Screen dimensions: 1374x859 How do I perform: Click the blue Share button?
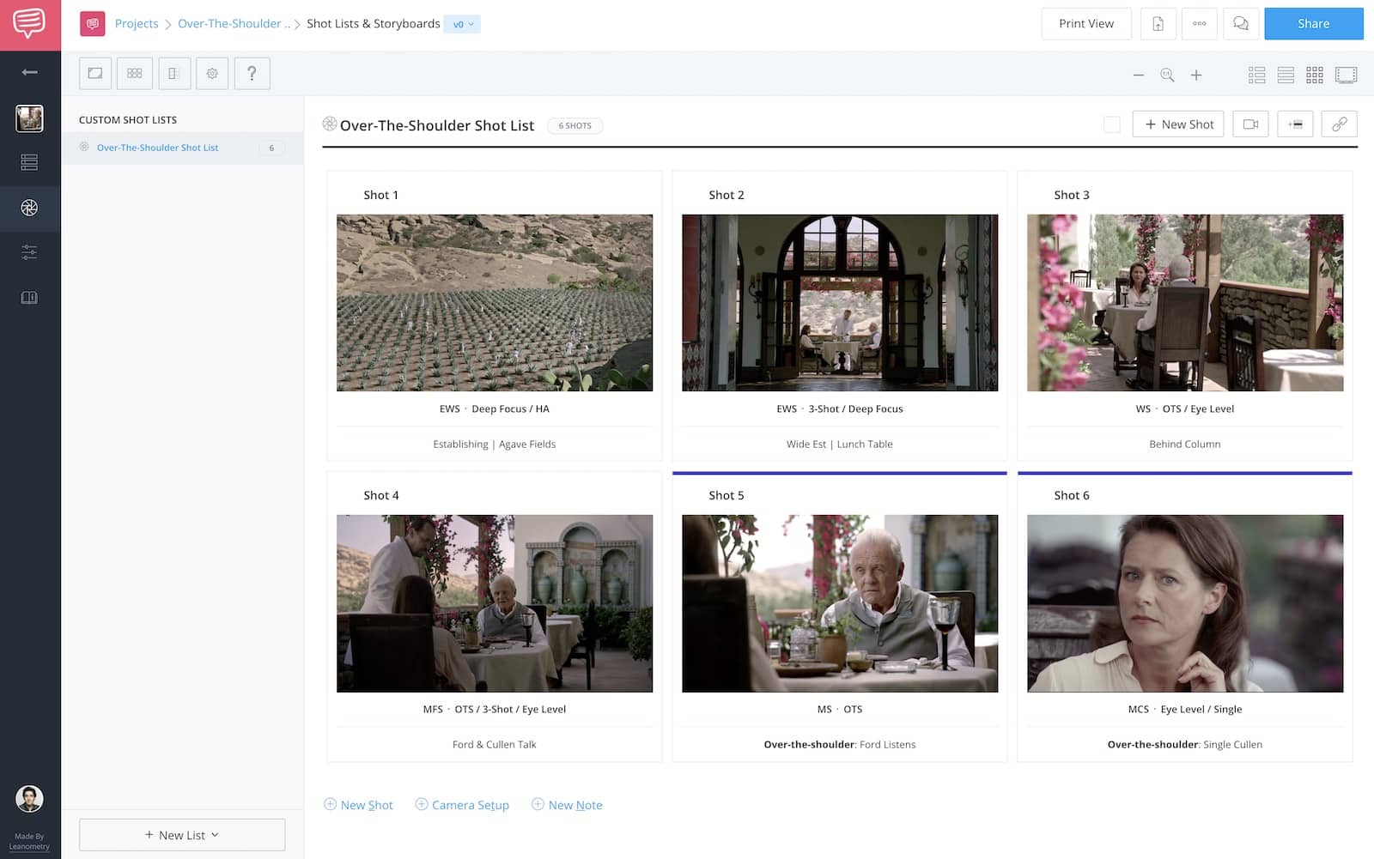tap(1313, 24)
